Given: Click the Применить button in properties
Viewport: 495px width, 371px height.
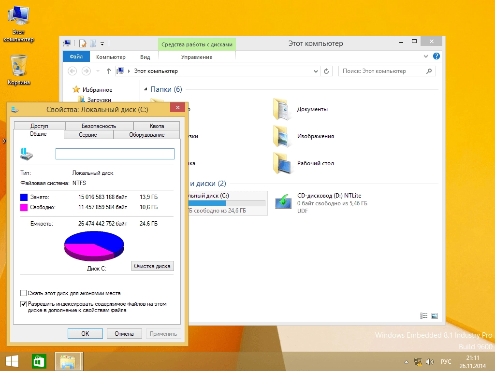Looking at the screenshot, I should pos(163,333).
